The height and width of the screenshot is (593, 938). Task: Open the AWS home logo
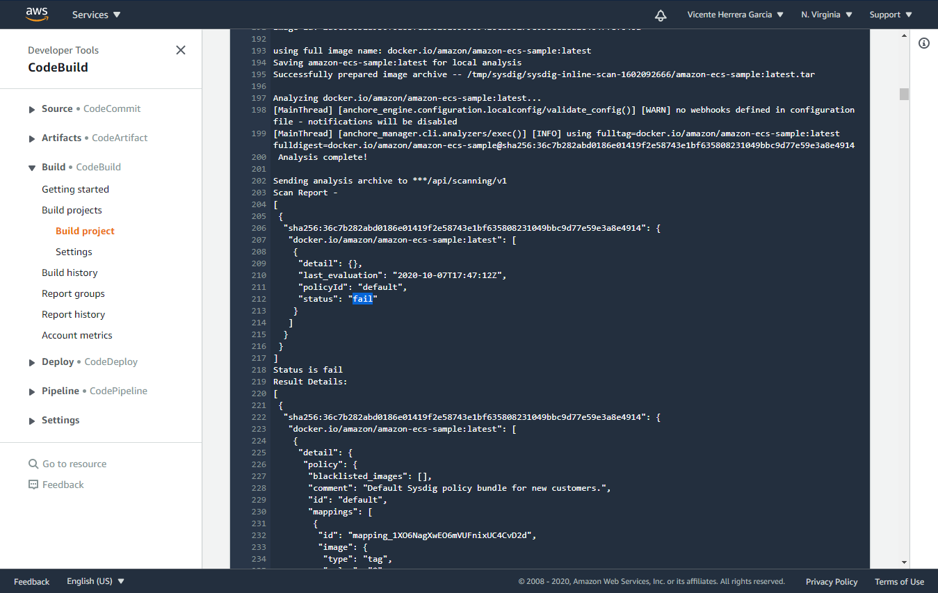[x=36, y=14]
